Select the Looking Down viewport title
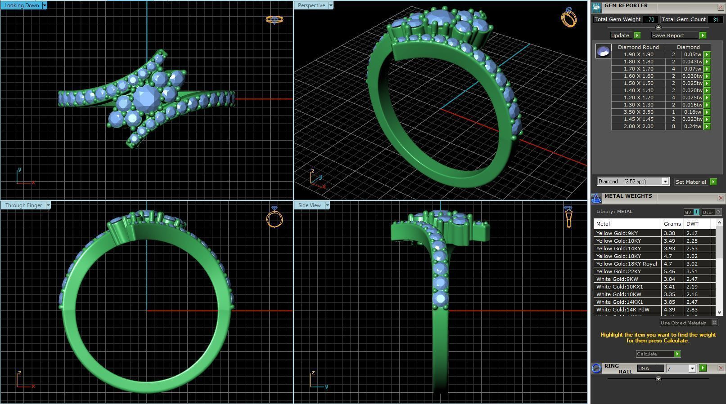 [22, 5]
